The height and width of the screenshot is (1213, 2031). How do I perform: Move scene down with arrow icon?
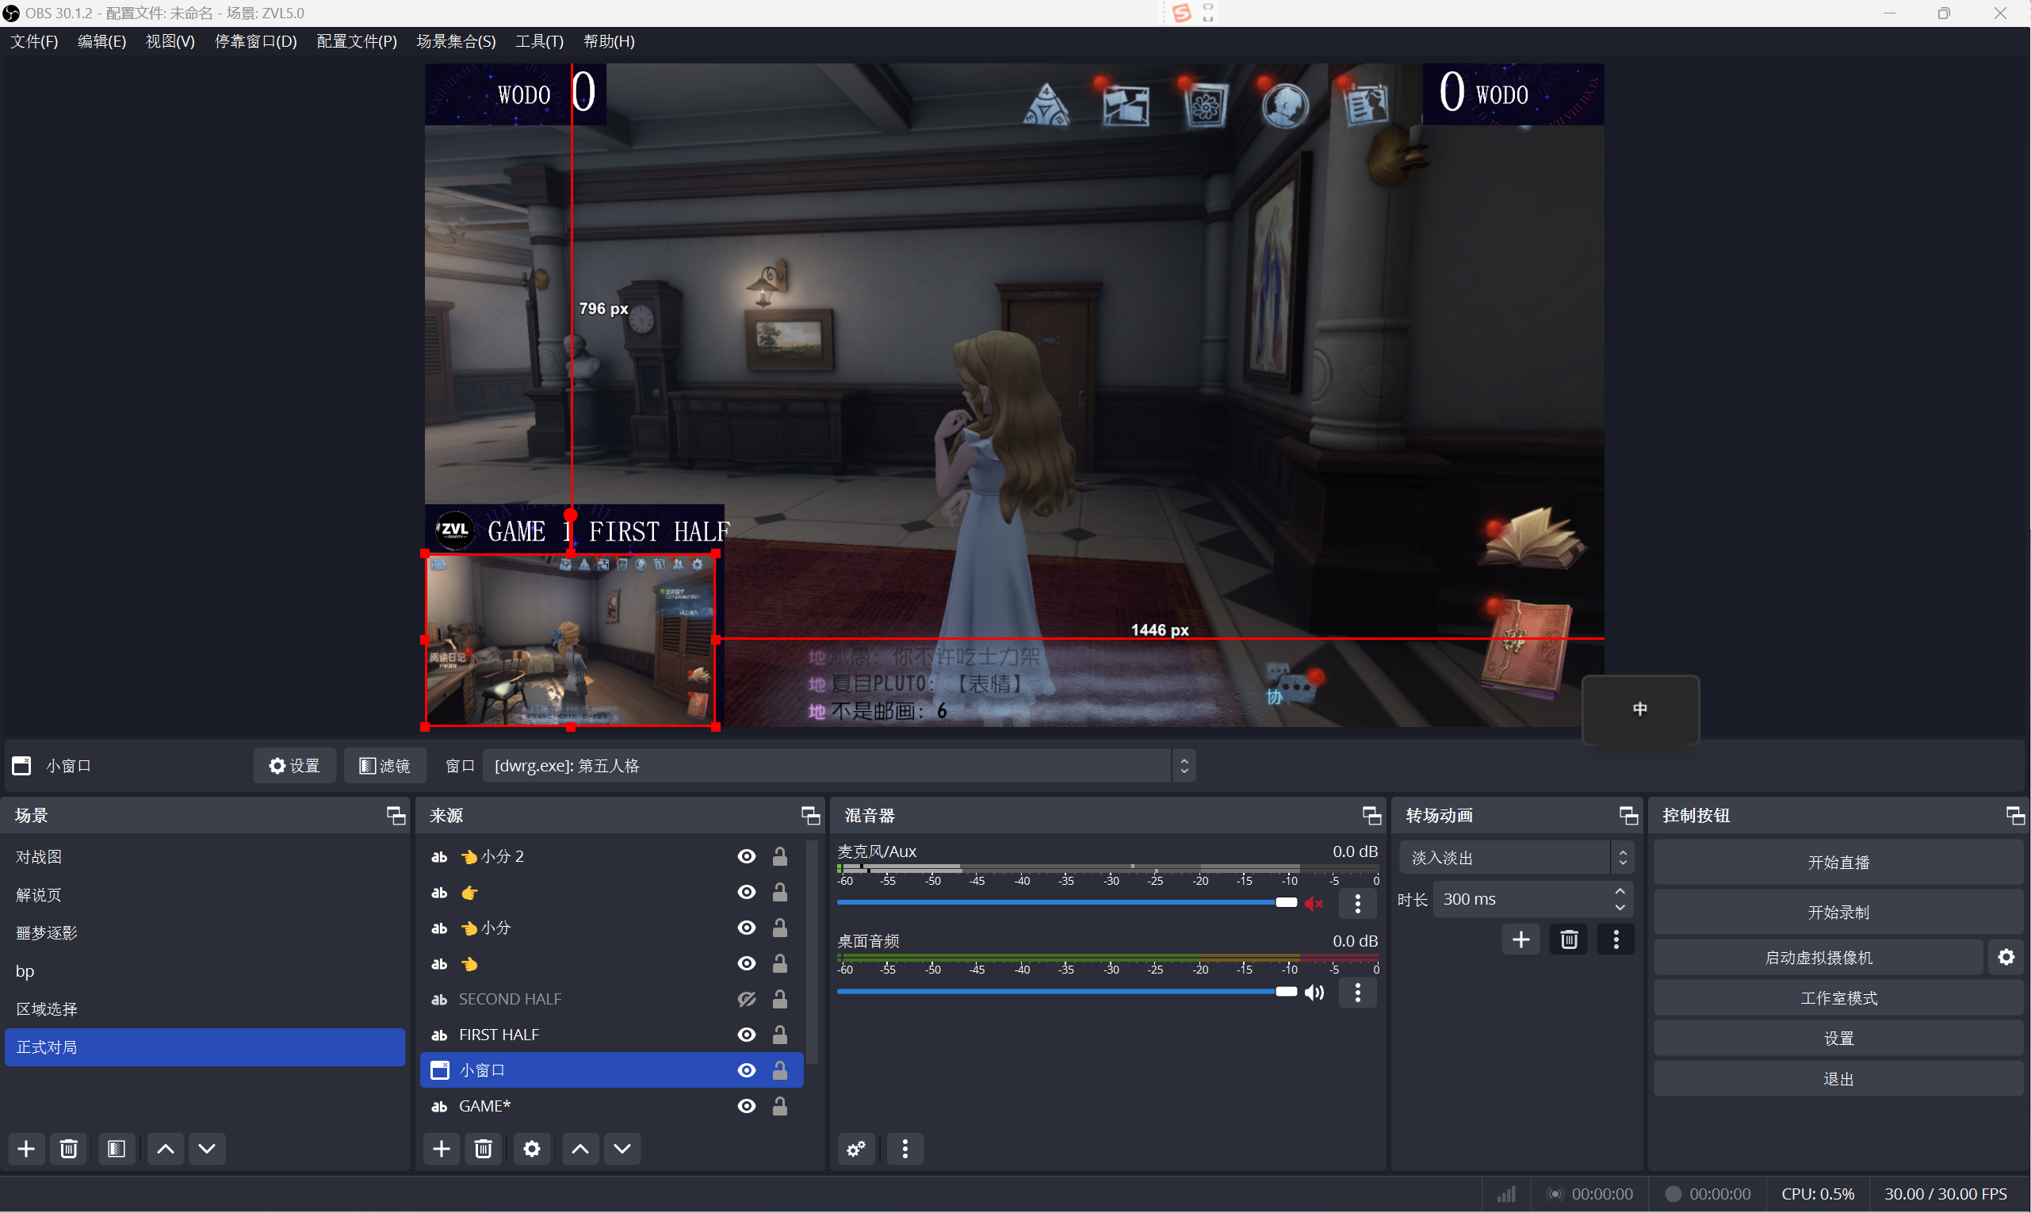tap(207, 1149)
